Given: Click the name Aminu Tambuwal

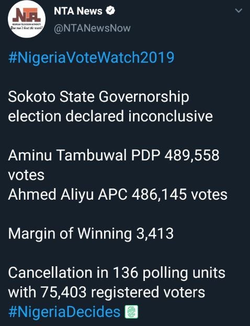Looking at the screenshot, I should pyautogui.click(x=67, y=155).
